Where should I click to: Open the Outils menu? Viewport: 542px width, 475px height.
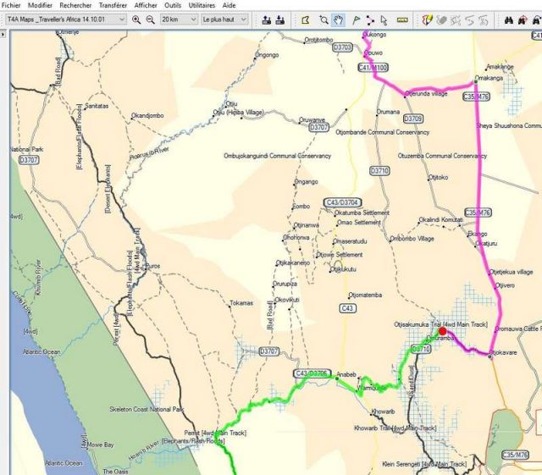(x=173, y=5)
